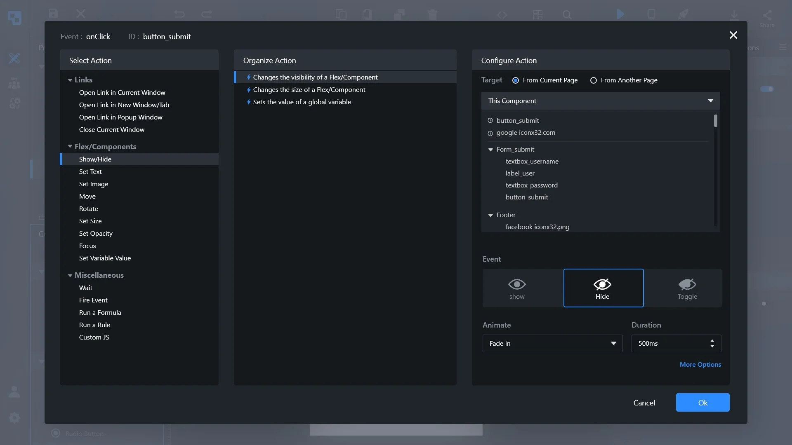Select textbox_password in the component tree
The height and width of the screenshot is (445, 792).
pos(531,185)
